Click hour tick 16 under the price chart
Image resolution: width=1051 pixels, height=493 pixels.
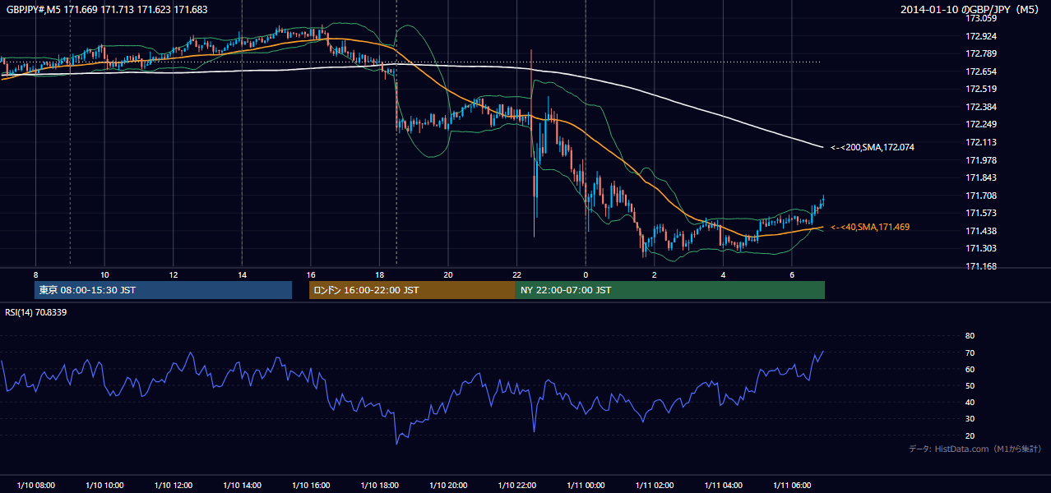(x=310, y=274)
